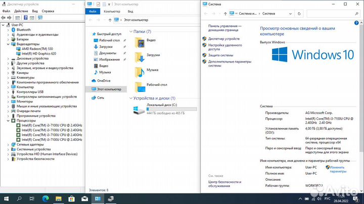Open Microsoft Store from taskbar
The image size is (364, 204).
point(71,198)
